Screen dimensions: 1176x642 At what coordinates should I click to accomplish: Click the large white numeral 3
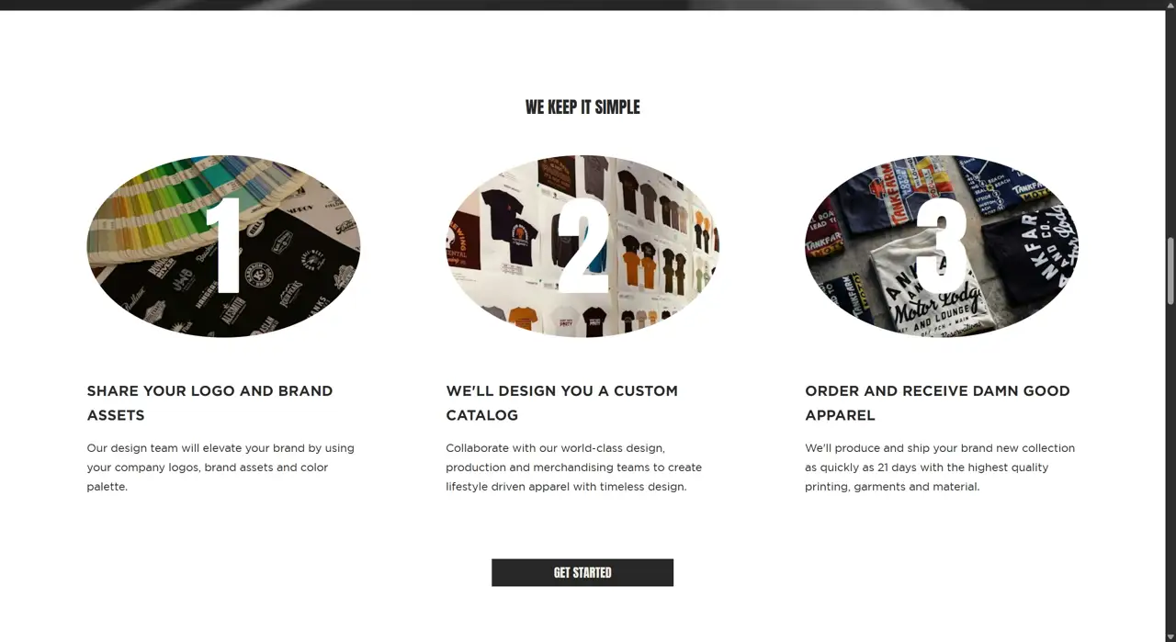click(x=942, y=244)
